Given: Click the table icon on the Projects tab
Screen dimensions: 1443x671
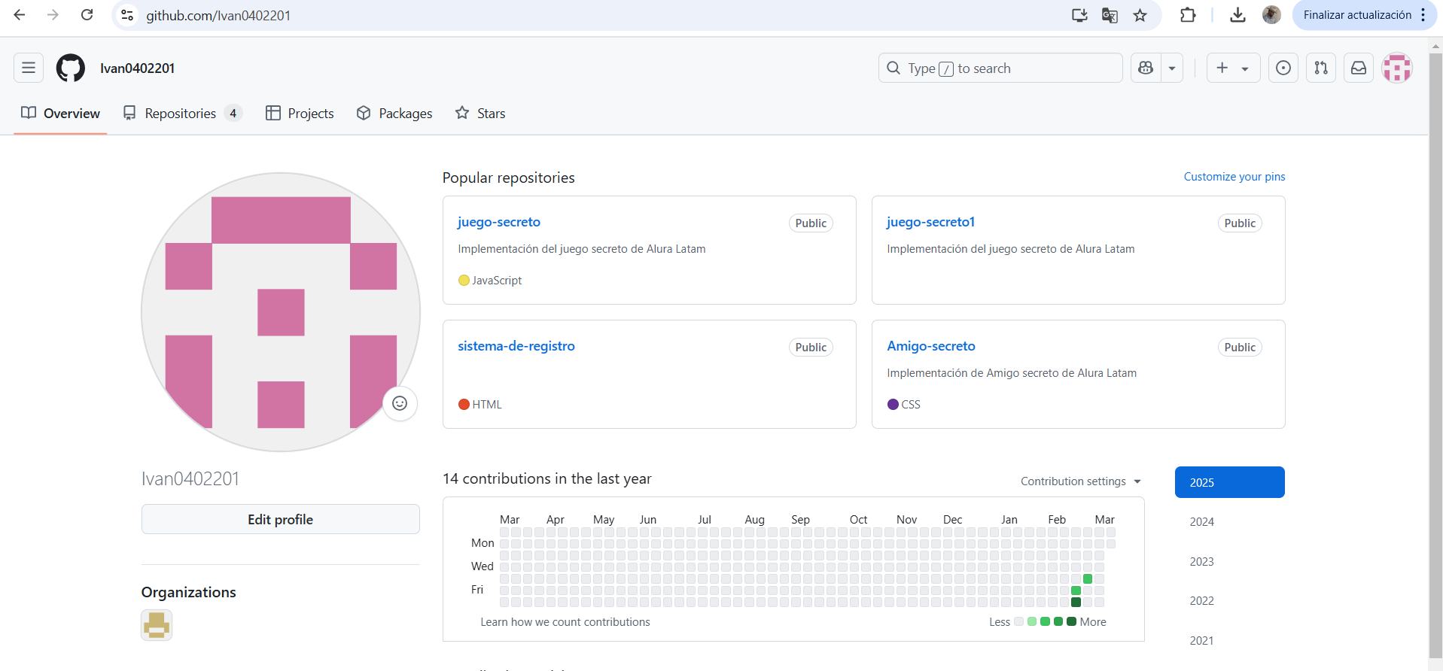Looking at the screenshot, I should [x=273, y=113].
